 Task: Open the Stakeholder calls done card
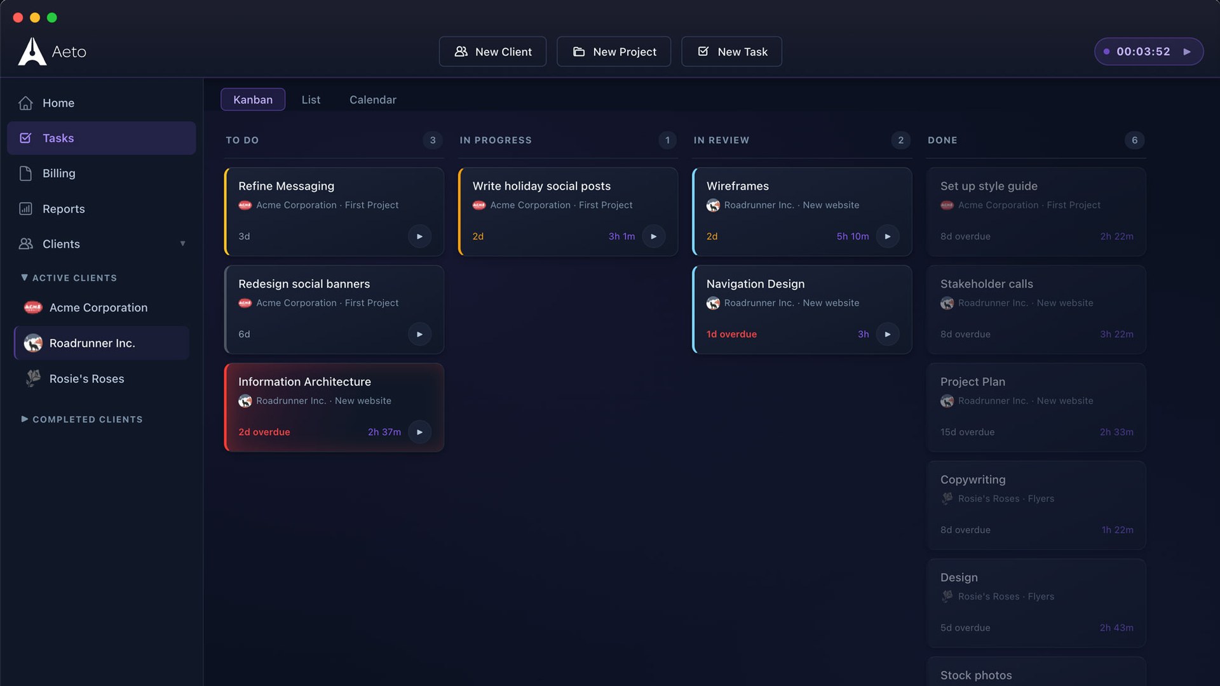pyautogui.click(x=1036, y=309)
